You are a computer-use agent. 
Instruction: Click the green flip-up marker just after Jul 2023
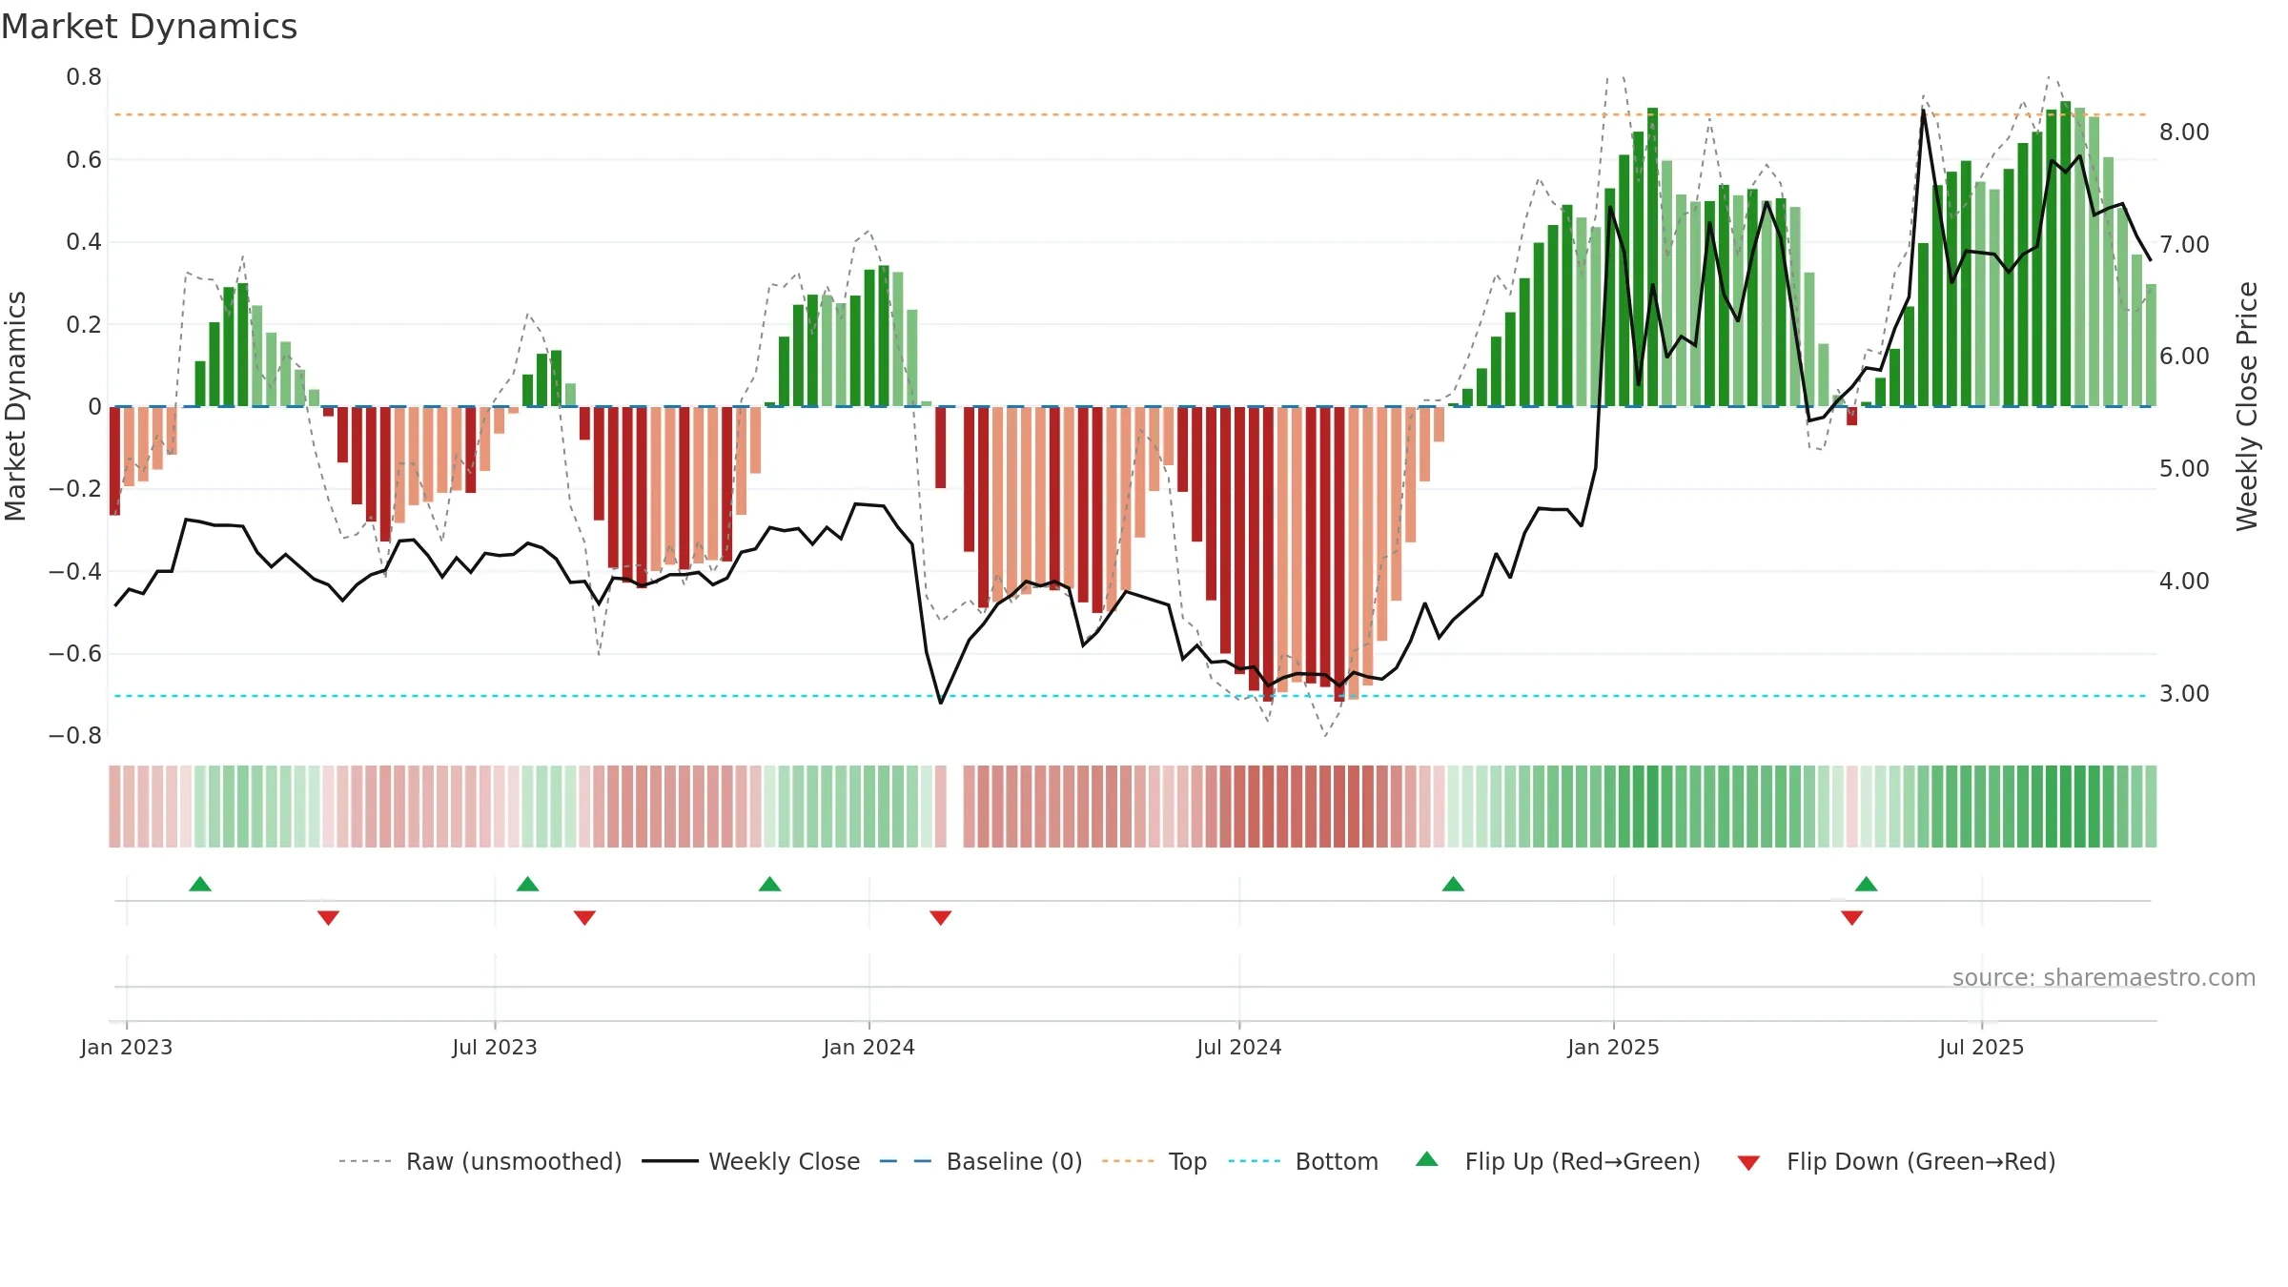point(528,884)
